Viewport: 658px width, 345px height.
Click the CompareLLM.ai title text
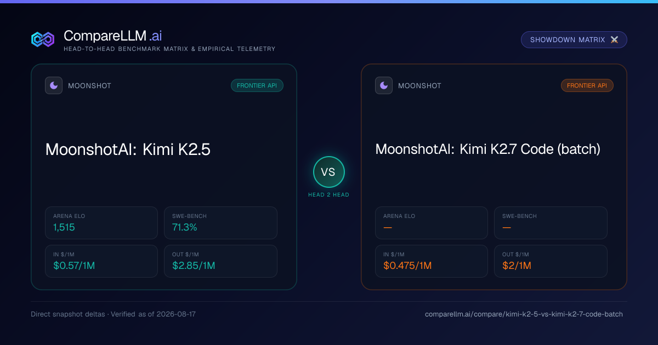[113, 36]
